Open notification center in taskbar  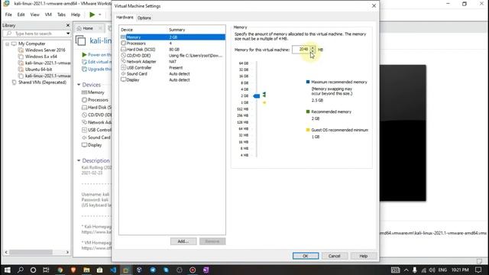(478, 270)
